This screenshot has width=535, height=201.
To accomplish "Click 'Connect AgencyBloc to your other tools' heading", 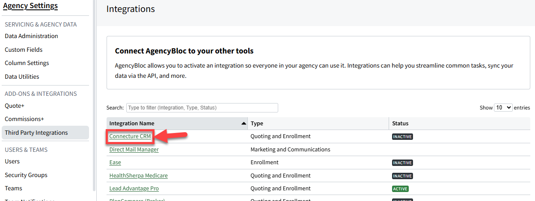I will (x=184, y=51).
